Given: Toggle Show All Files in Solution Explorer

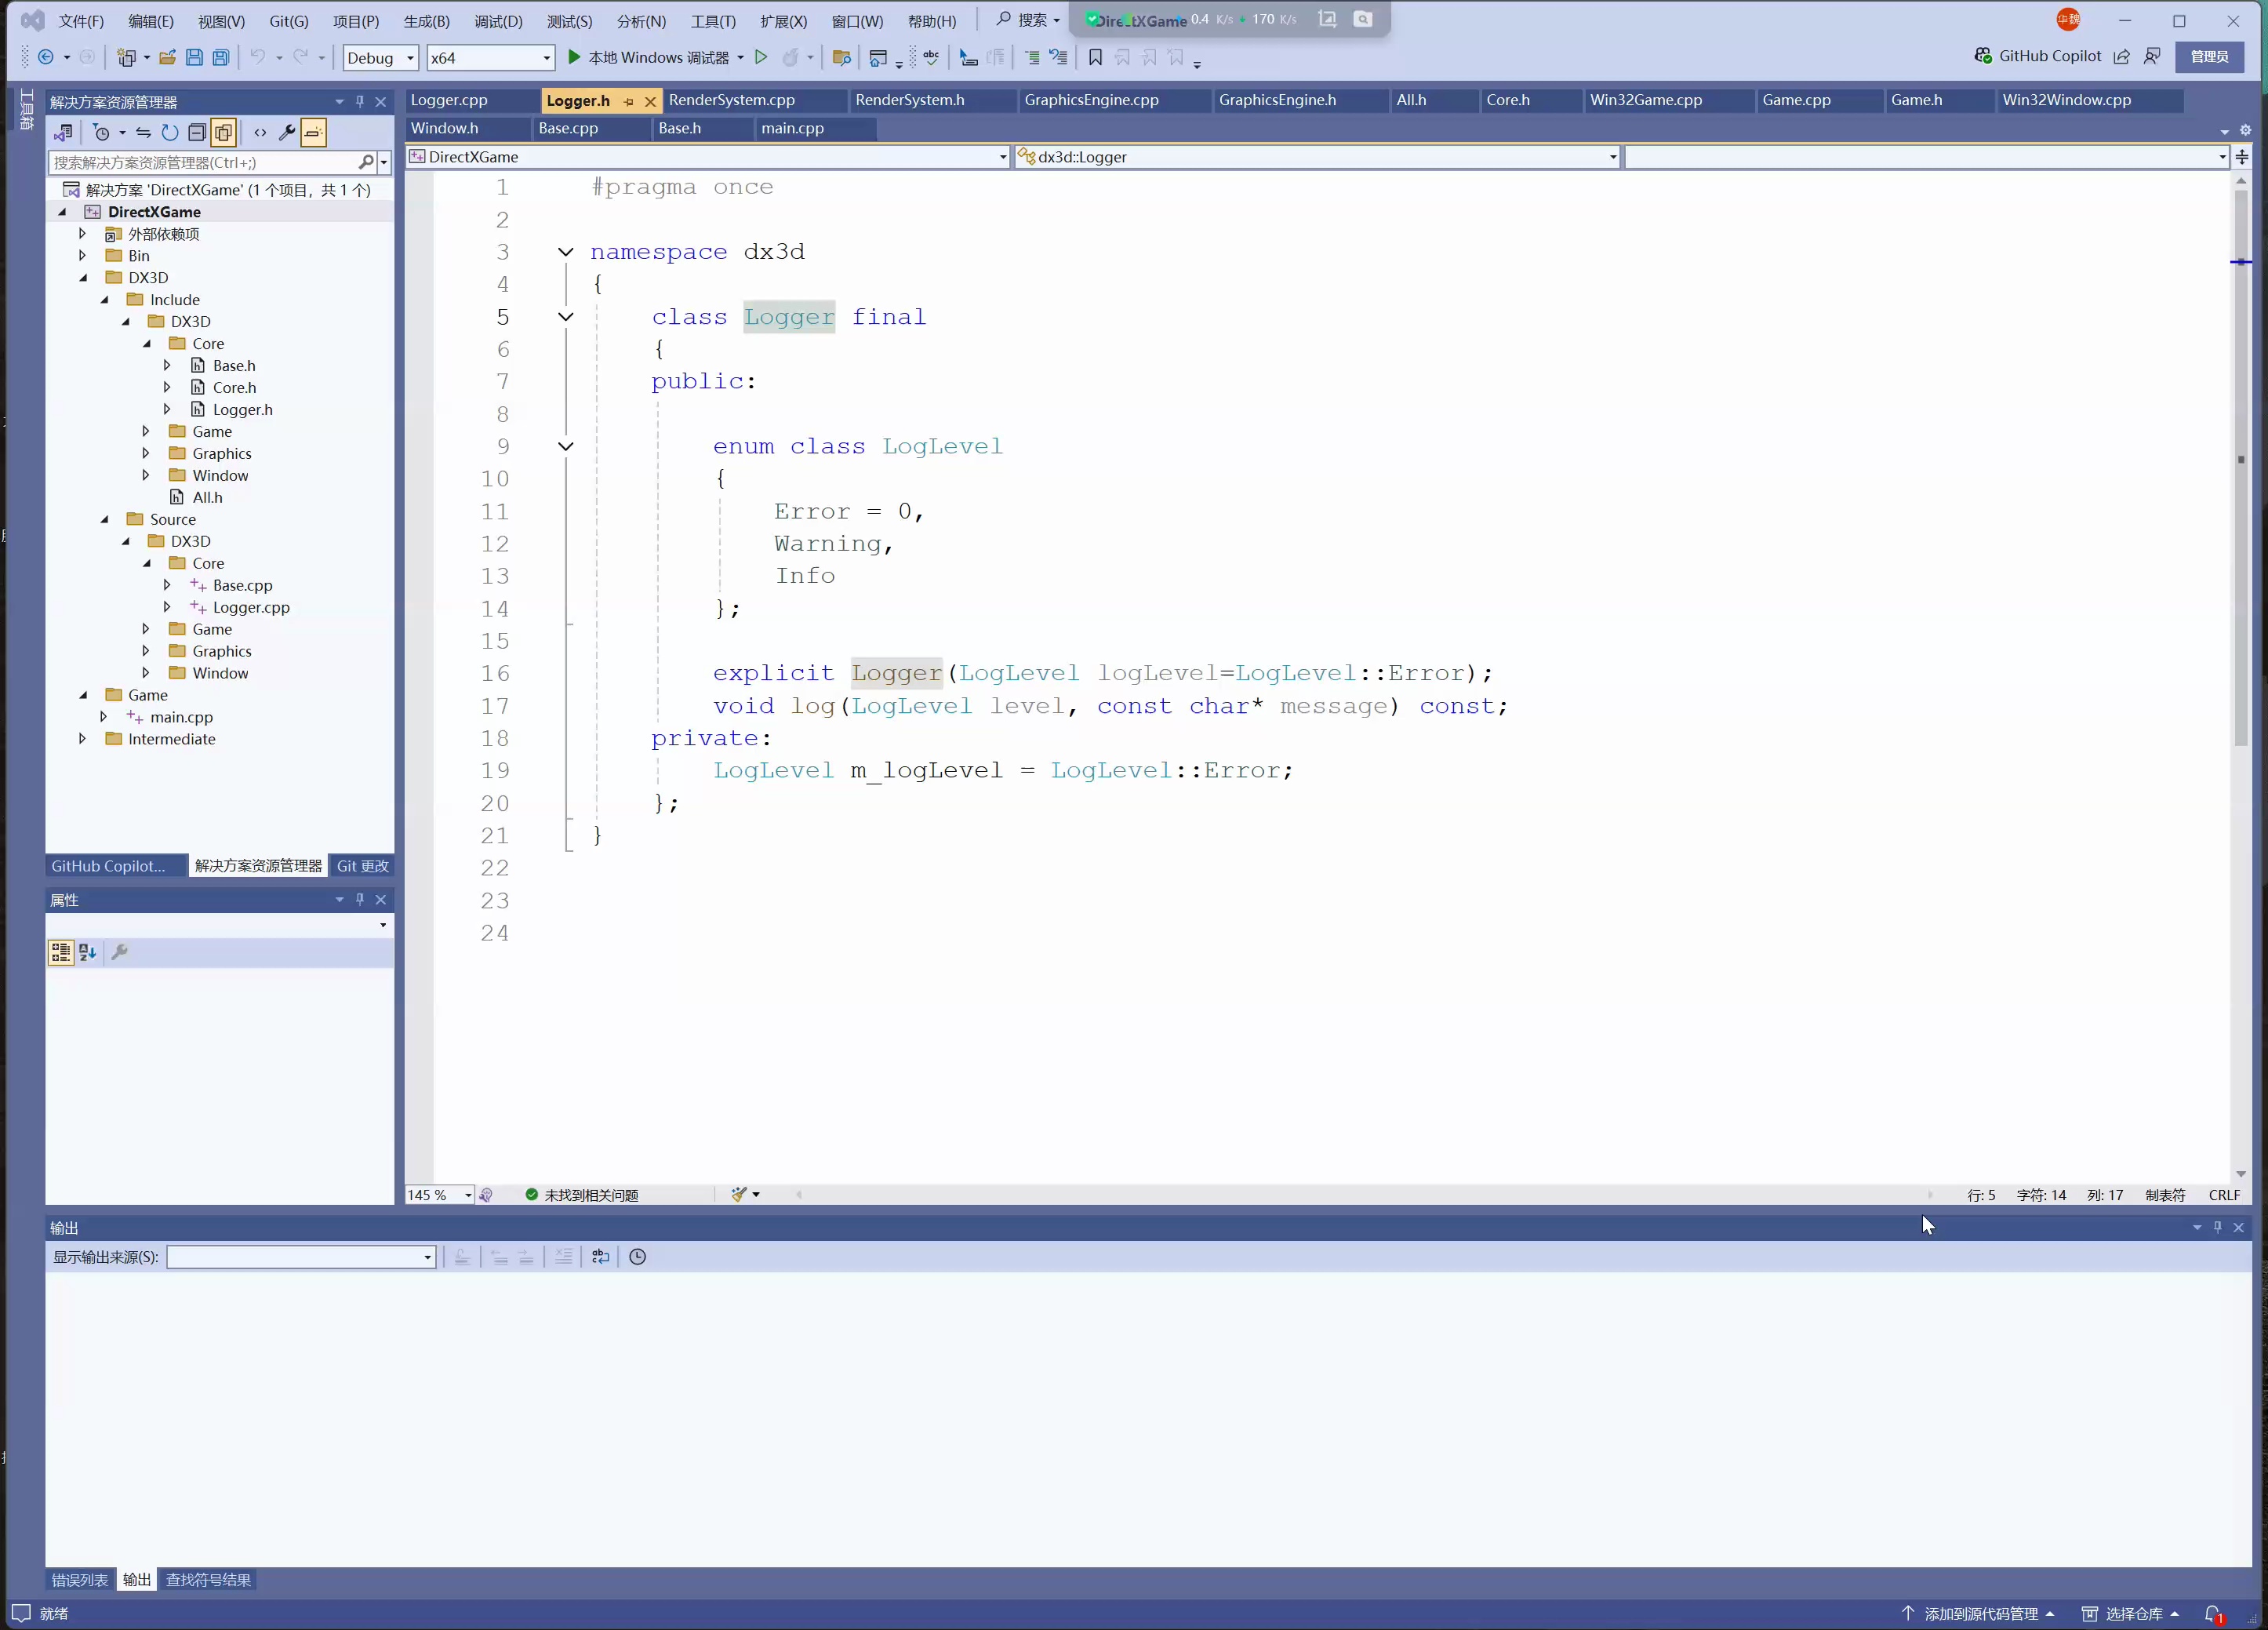Looking at the screenshot, I should coord(224,132).
